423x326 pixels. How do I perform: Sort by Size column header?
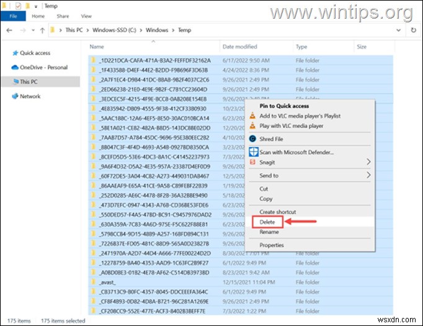(x=362, y=47)
